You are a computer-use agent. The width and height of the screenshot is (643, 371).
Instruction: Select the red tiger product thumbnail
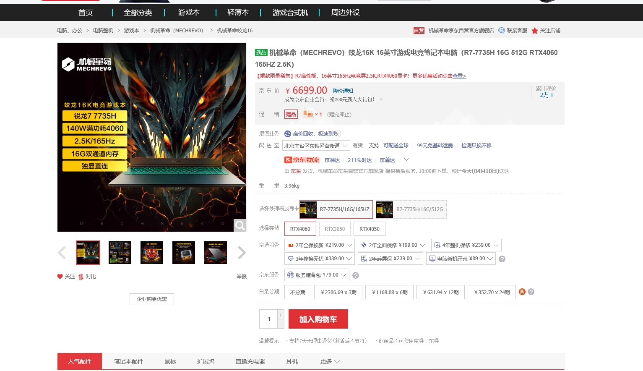tap(152, 253)
